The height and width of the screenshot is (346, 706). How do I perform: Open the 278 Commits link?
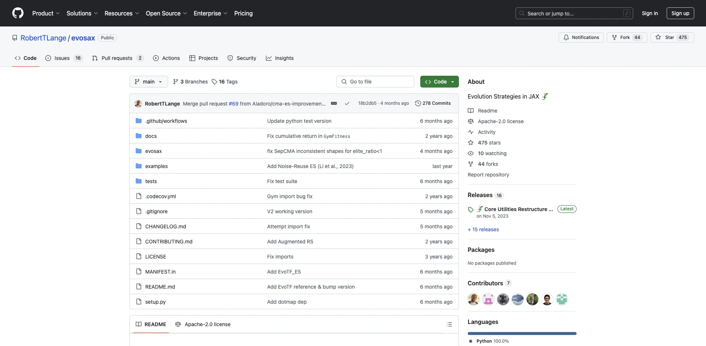click(433, 103)
